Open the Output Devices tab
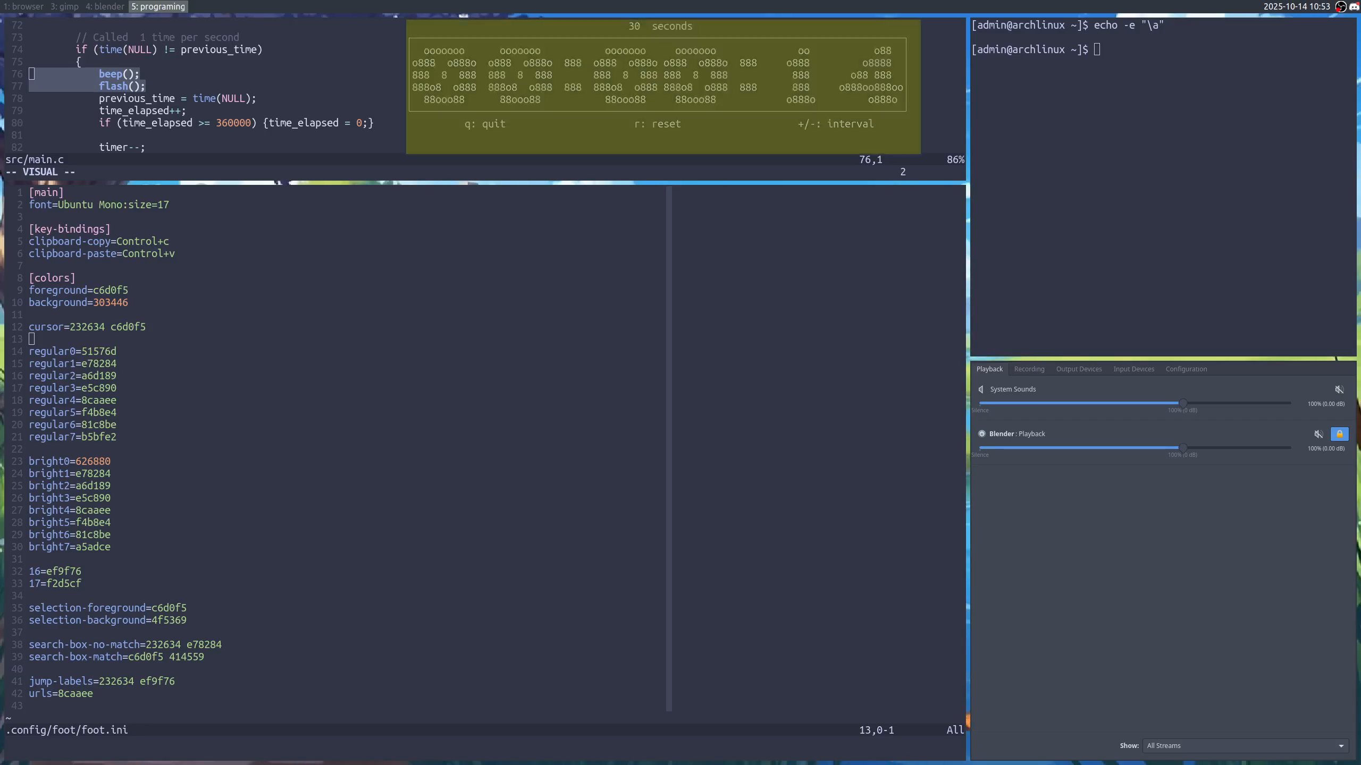Screen dimensions: 1361x765 [1079, 369]
